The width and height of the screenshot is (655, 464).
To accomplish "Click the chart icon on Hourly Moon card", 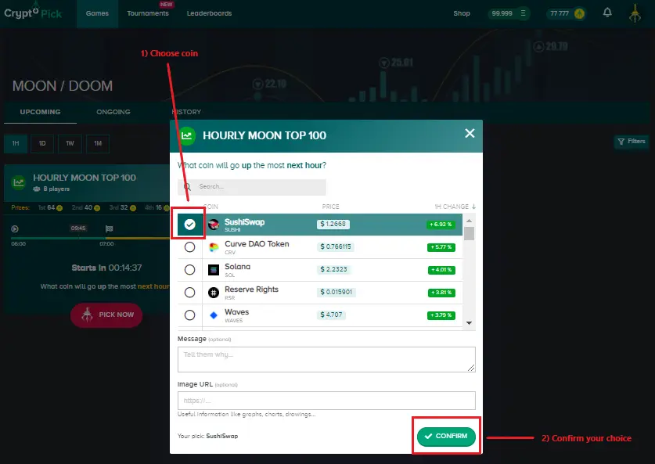I will coord(18,182).
